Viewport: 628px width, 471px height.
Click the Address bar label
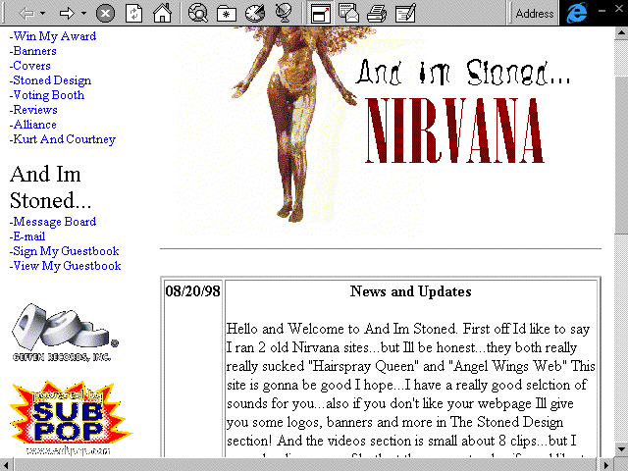[534, 13]
